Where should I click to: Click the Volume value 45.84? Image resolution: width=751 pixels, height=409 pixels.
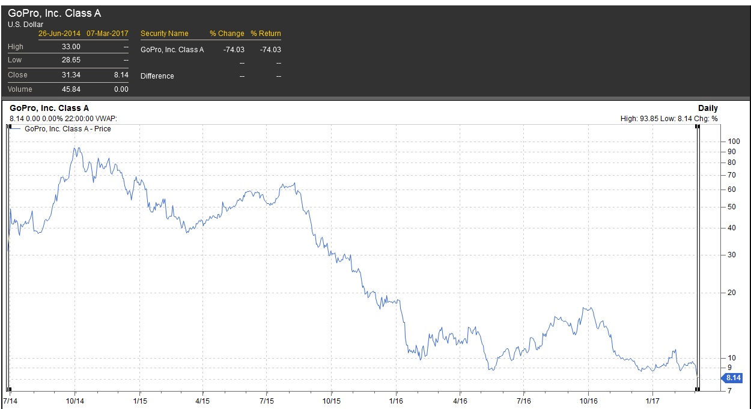(71, 89)
